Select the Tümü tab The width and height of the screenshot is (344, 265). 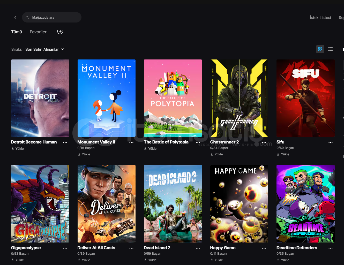point(17,32)
